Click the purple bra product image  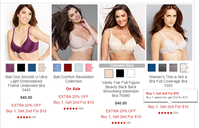click(x=27, y=32)
